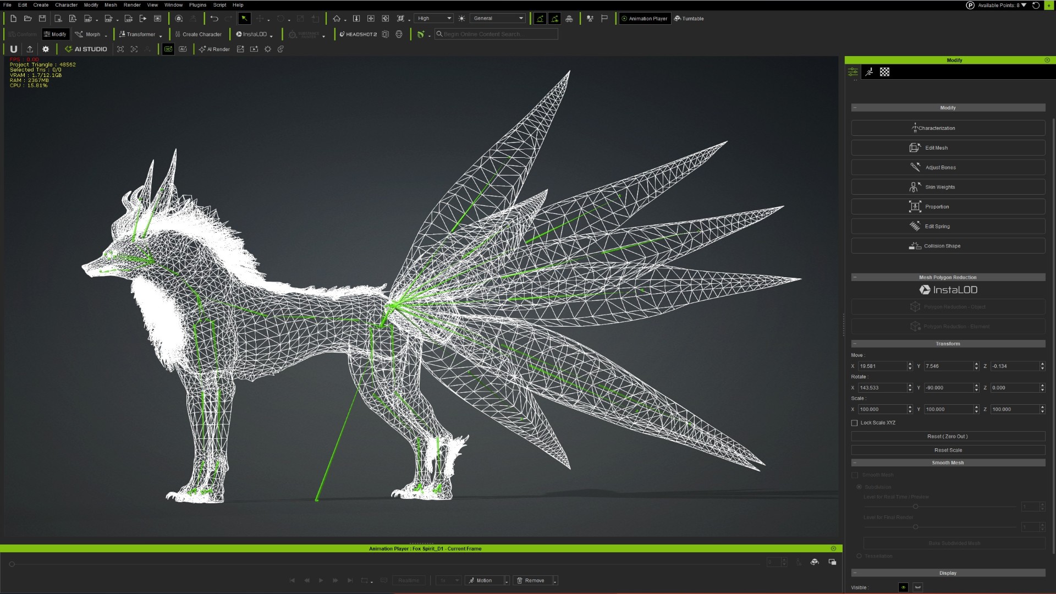This screenshot has width=1056, height=594.
Task: Click the Animation Player timeline scrubber handle
Action: (12, 564)
